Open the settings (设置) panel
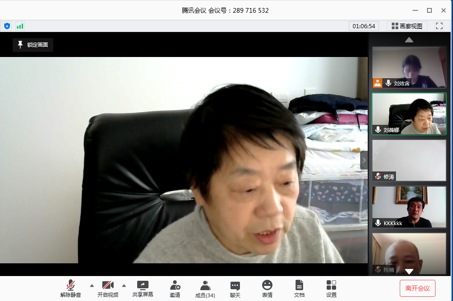The height and width of the screenshot is (301, 453). 331,289
